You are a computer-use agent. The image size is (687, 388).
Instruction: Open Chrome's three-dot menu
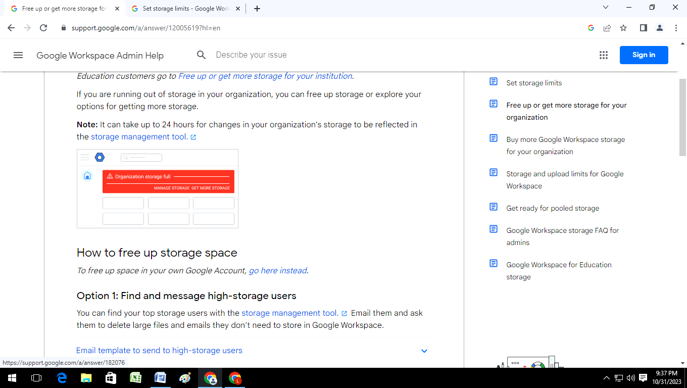point(676,28)
